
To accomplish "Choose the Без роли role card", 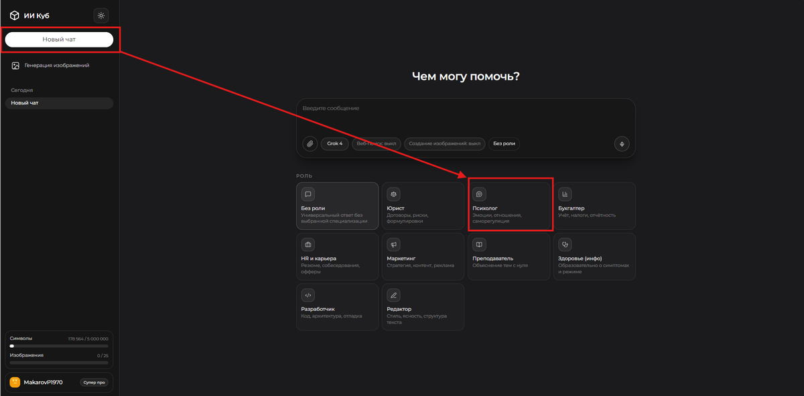I will (x=338, y=206).
